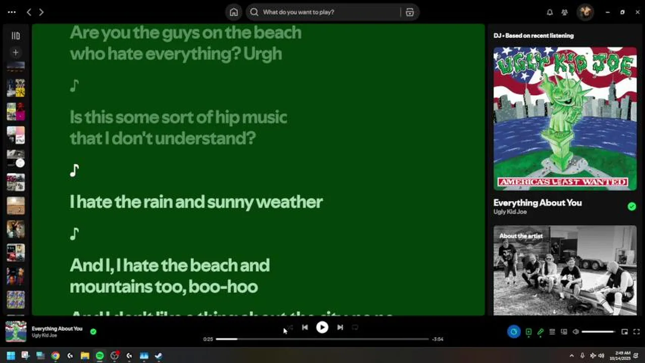Click 'DJ • Based on recent listening' header
Screen dimensions: 645x363
pyautogui.click(x=533, y=36)
